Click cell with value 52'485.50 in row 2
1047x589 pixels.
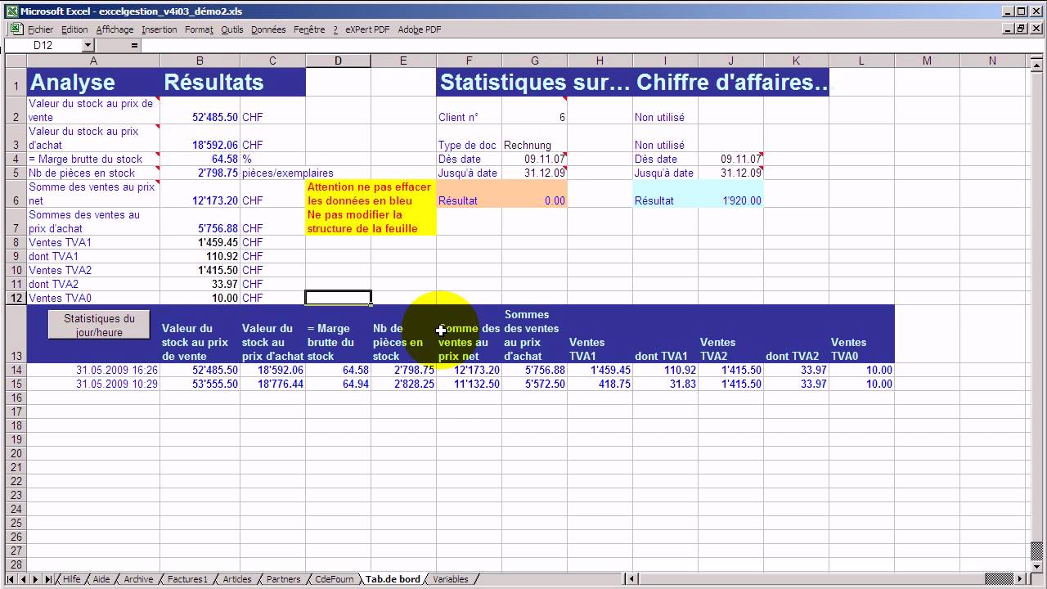200,110
